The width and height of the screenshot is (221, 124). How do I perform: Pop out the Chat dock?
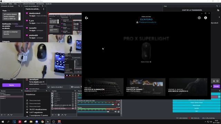click(x=217, y=6)
